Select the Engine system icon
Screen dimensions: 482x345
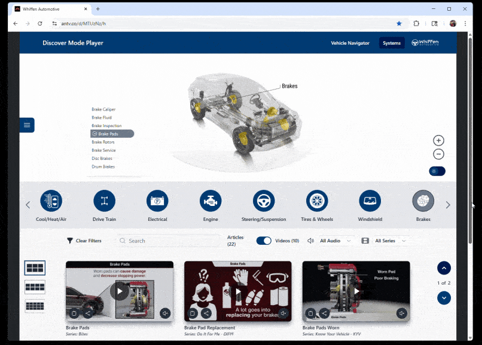coord(211,201)
